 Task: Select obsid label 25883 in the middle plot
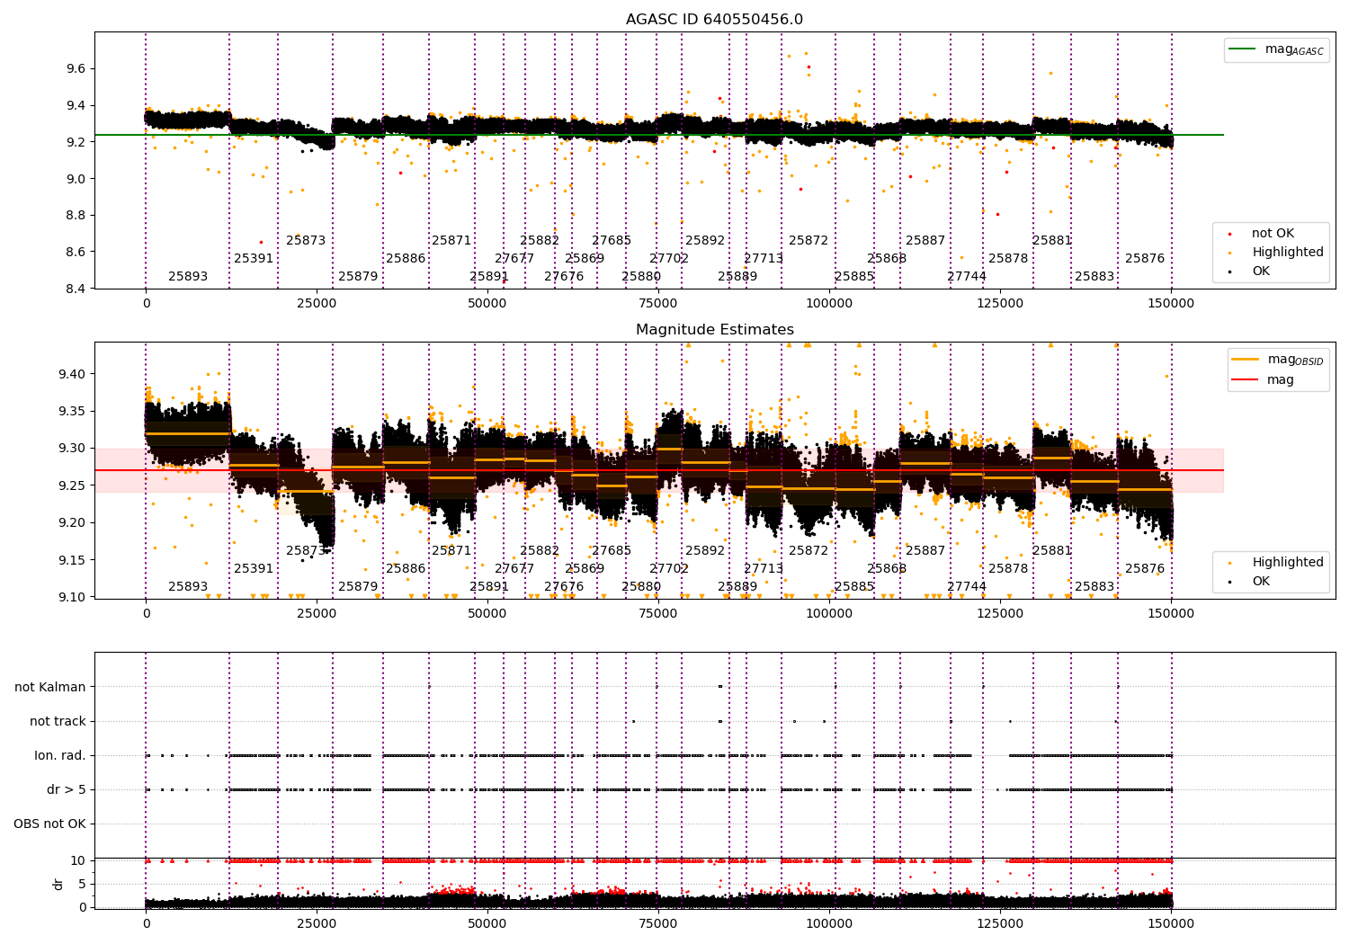pos(1094,586)
